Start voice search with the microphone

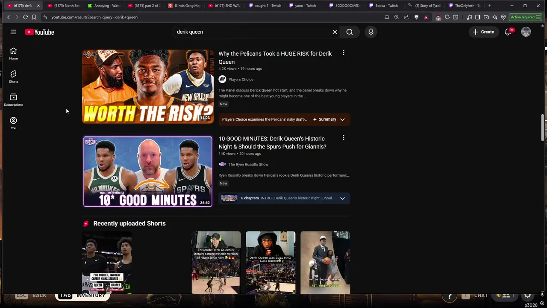(371, 32)
